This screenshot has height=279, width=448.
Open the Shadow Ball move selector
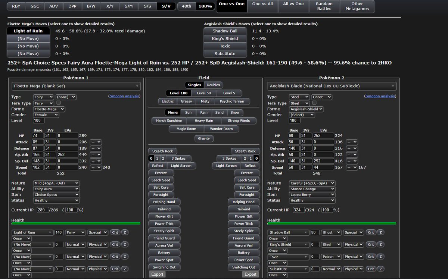tap(288, 232)
